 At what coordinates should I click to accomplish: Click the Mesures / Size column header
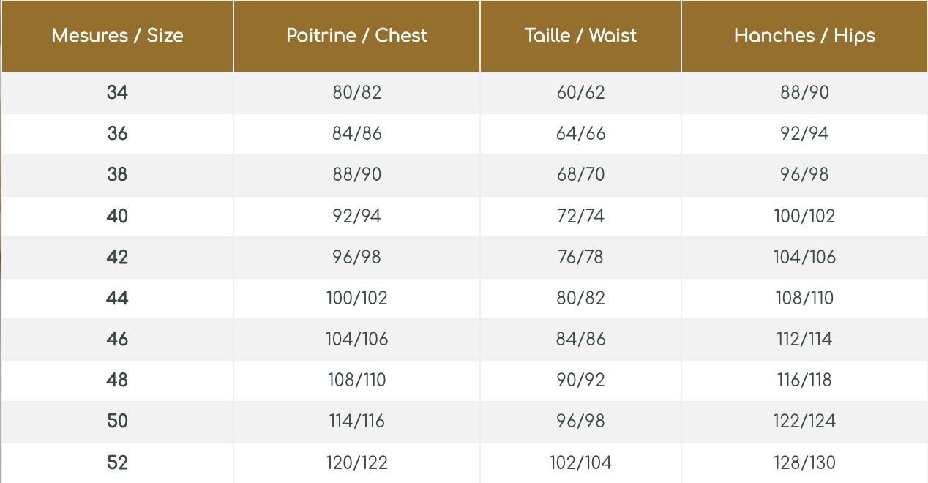[117, 36]
